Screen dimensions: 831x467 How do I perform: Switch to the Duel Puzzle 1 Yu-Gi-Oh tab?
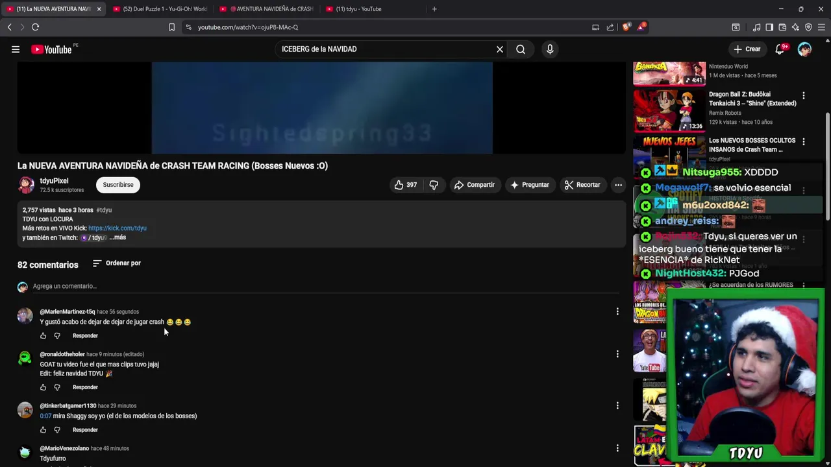[160, 9]
